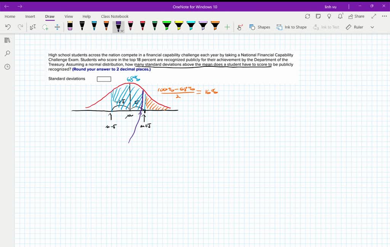Expand more Draw ribbon options chevron
Screen dimensions: 390x247
pyautogui.click(x=372, y=27)
